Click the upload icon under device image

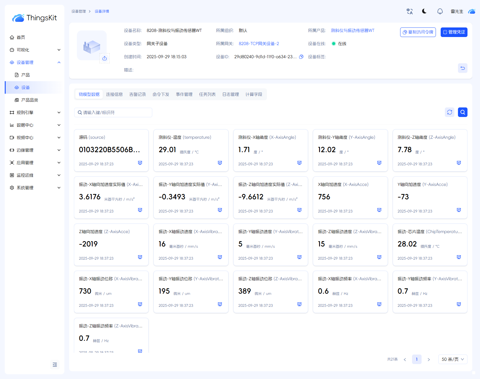tap(105, 58)
